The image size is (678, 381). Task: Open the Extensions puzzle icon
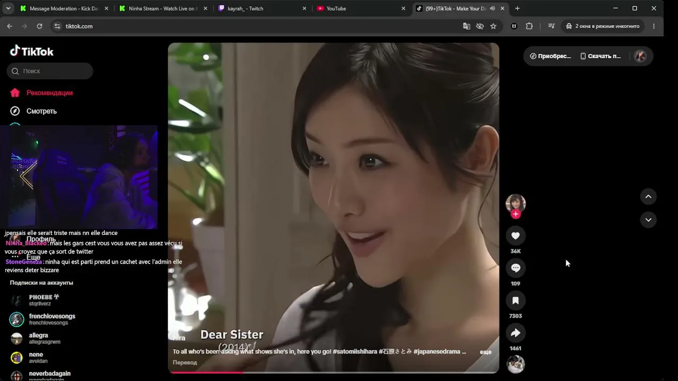coord(529,26)
